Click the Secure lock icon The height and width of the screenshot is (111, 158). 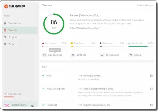click(x=131, y=55)
